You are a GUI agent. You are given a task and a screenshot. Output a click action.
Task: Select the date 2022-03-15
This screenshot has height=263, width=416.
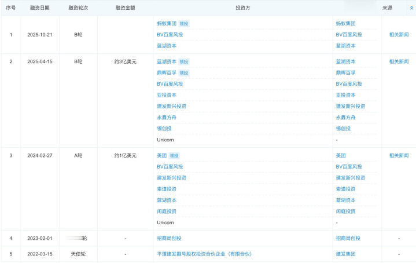[40, 254]
